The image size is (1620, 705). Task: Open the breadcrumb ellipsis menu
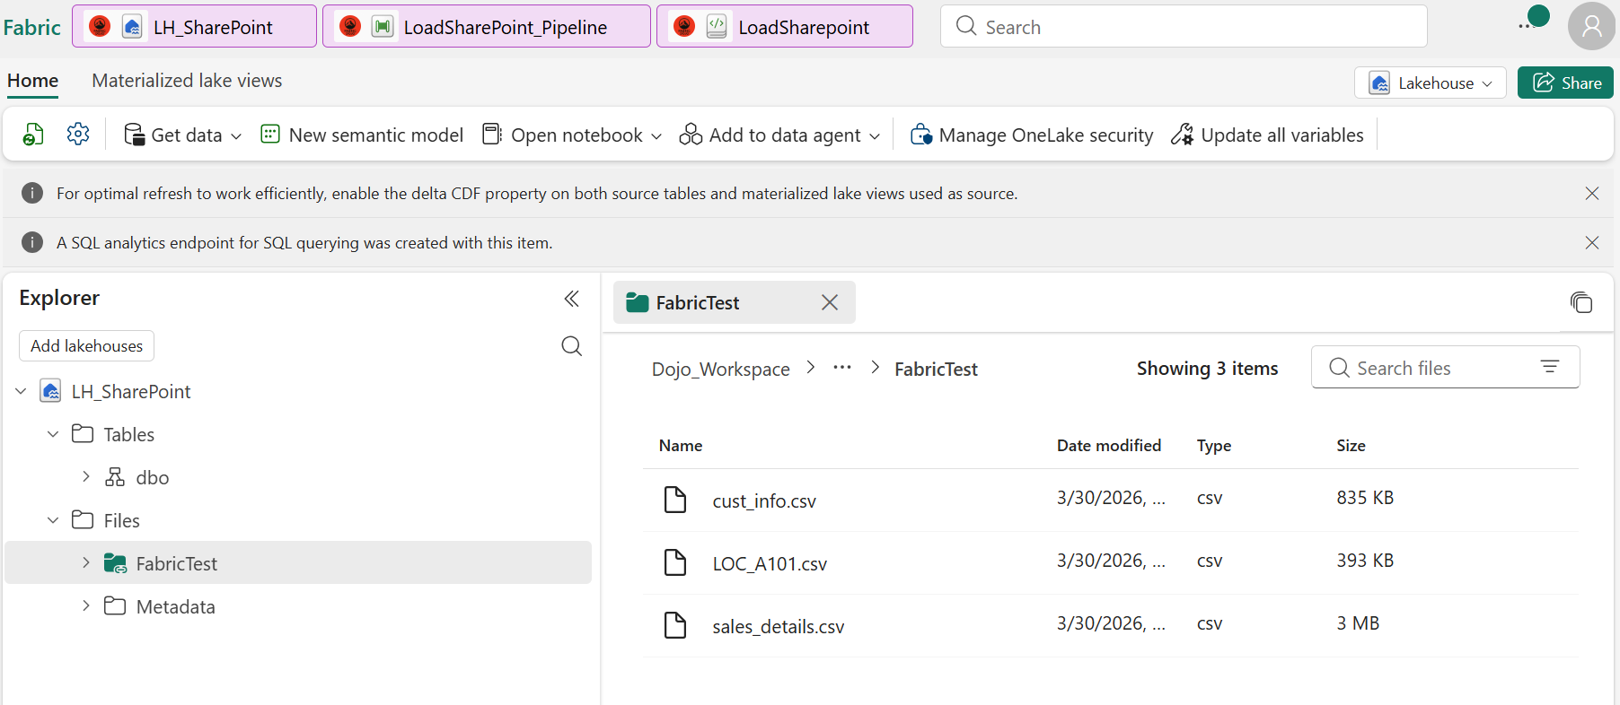coord(841,367)
